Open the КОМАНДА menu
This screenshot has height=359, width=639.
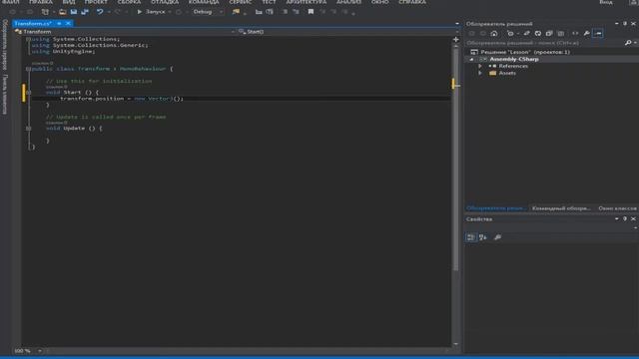pyautogui.click(x=204, y=2)
